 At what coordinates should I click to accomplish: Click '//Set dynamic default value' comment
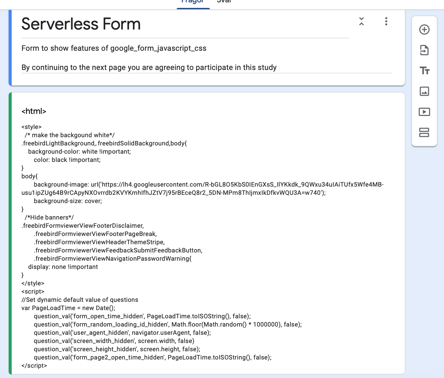80,300
